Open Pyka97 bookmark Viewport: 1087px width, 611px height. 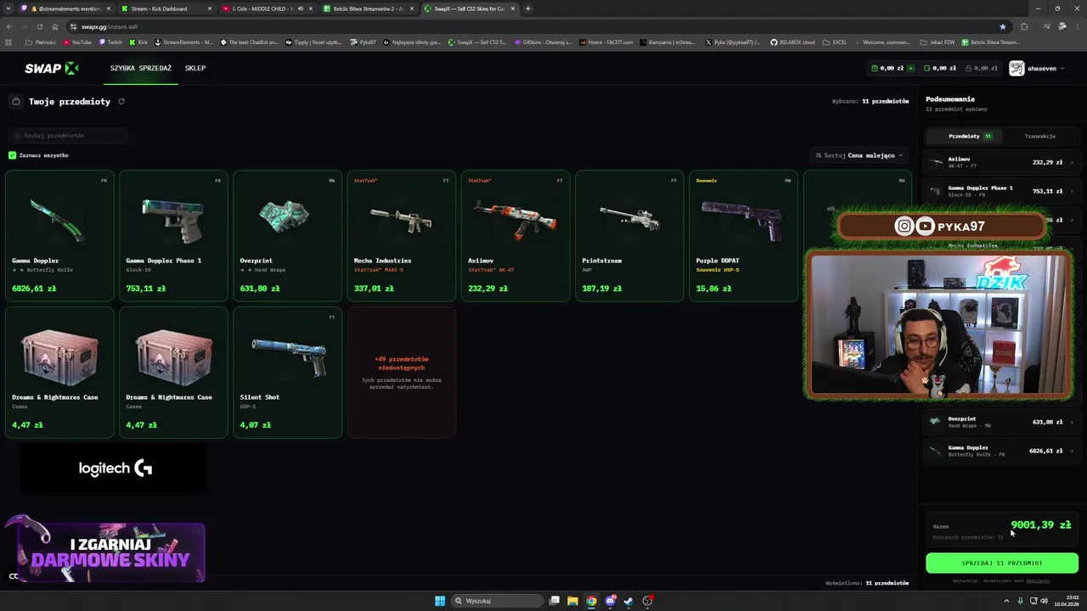pyautogui.click(x=363, y=42)
